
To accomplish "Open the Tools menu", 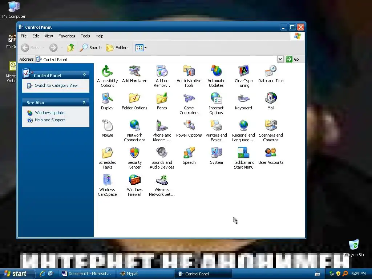I will coord(85,36).
